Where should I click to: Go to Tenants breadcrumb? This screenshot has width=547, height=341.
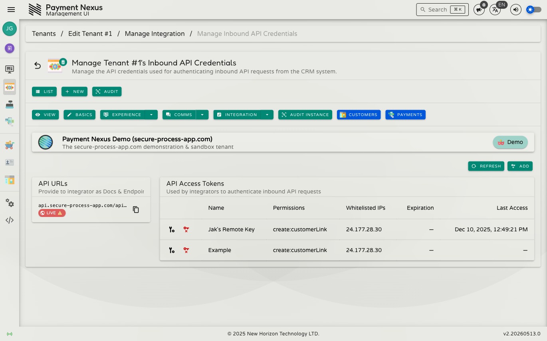point(44,34)
